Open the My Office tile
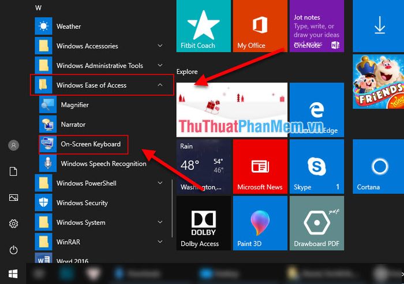 pos(260,26)
